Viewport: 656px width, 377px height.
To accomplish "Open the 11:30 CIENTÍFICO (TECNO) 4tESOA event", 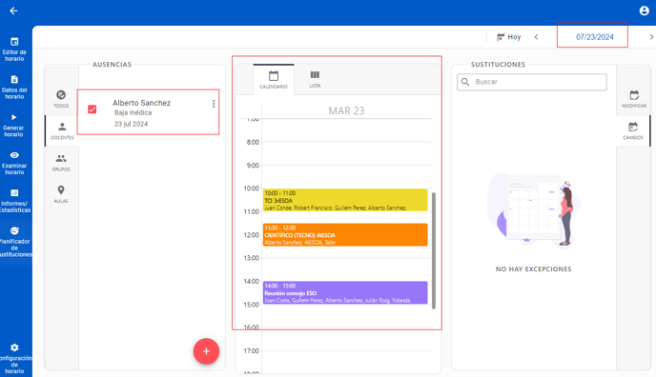I will (345, 234).
